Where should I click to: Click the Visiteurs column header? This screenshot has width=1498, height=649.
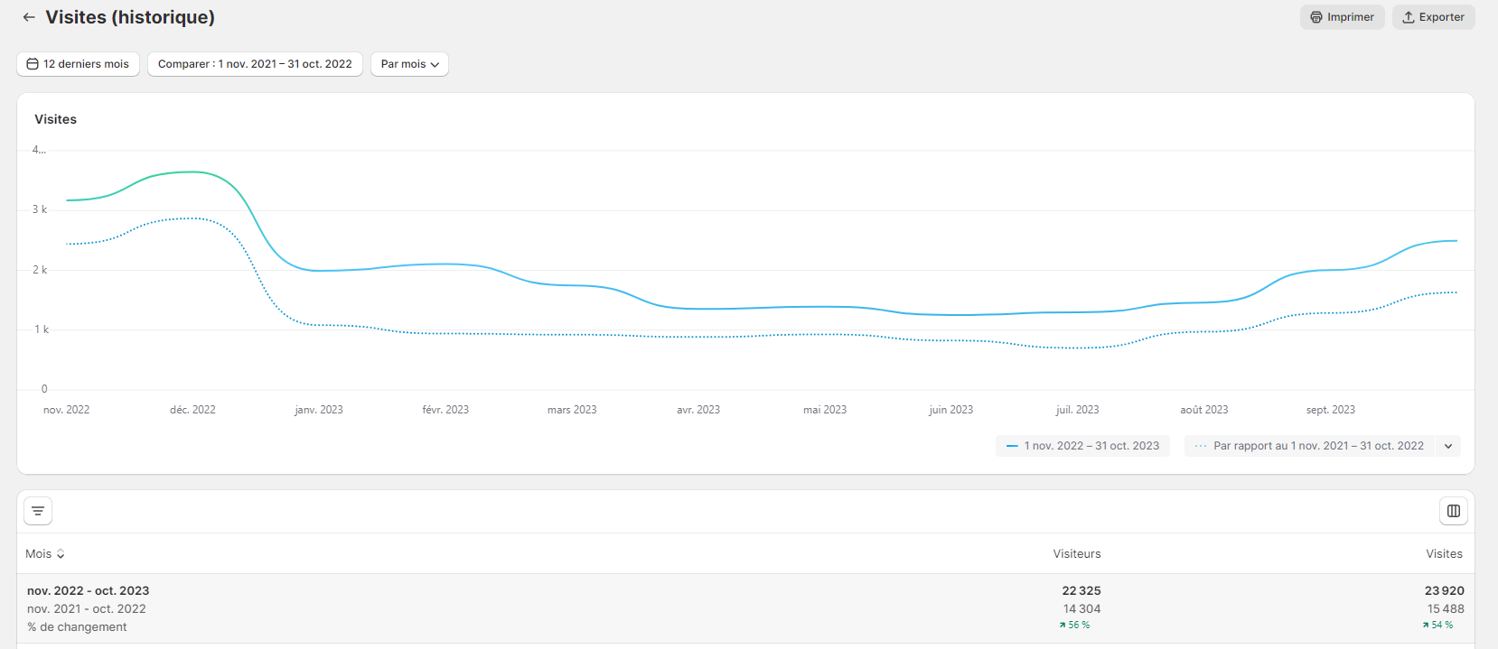click(x=1077, y=554)
